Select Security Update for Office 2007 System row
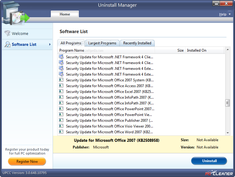This screenshot has width=235, height=177. 142,80
